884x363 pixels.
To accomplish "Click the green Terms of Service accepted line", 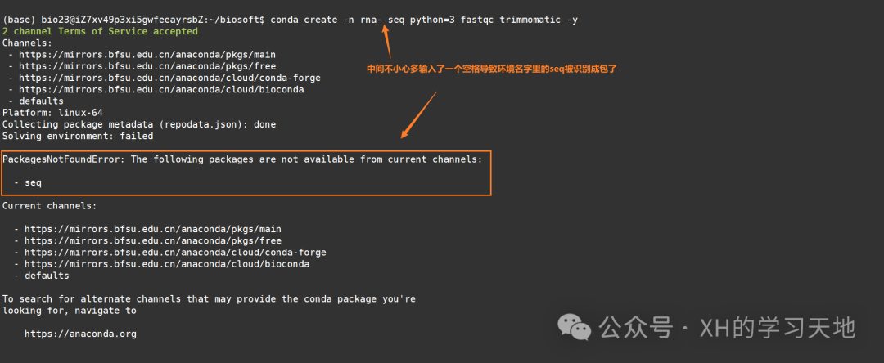I will 100,32.
